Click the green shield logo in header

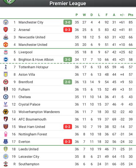(9, 2)
